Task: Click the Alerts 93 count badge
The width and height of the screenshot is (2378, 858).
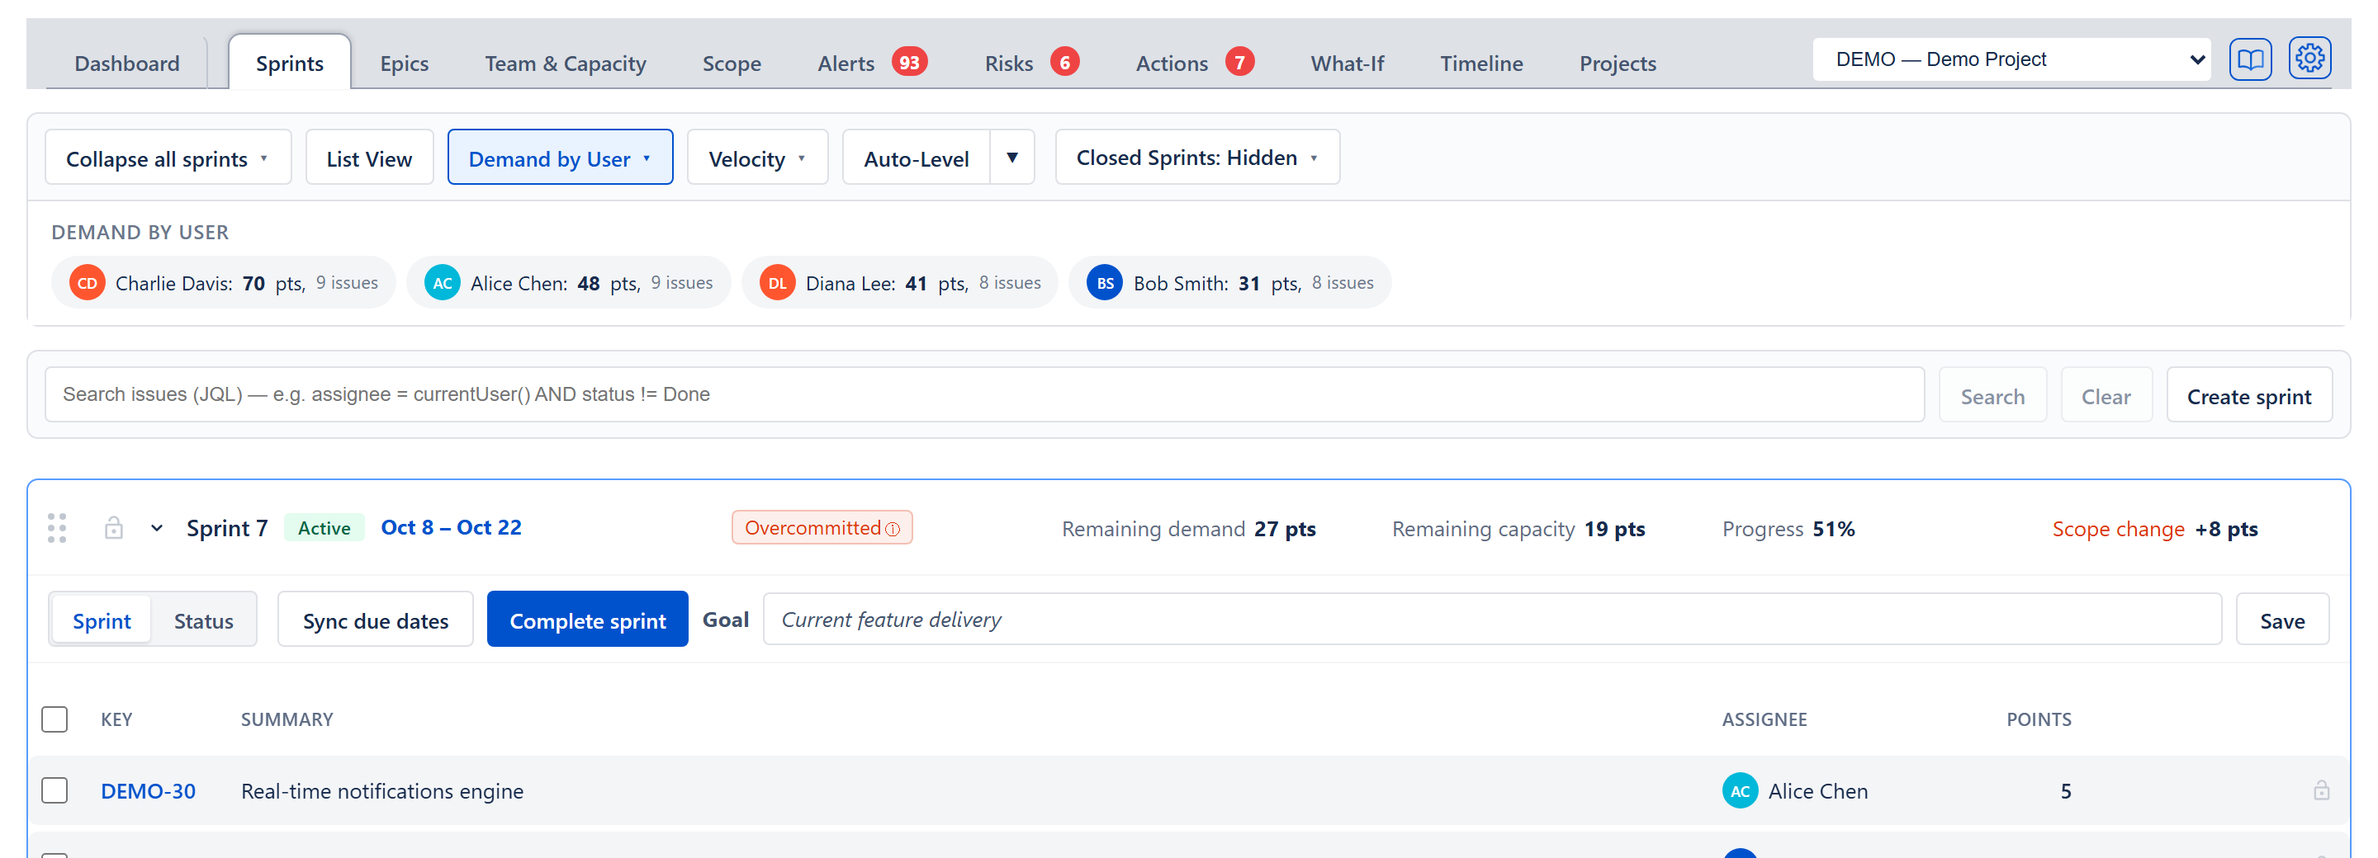Action: [909, 63]
